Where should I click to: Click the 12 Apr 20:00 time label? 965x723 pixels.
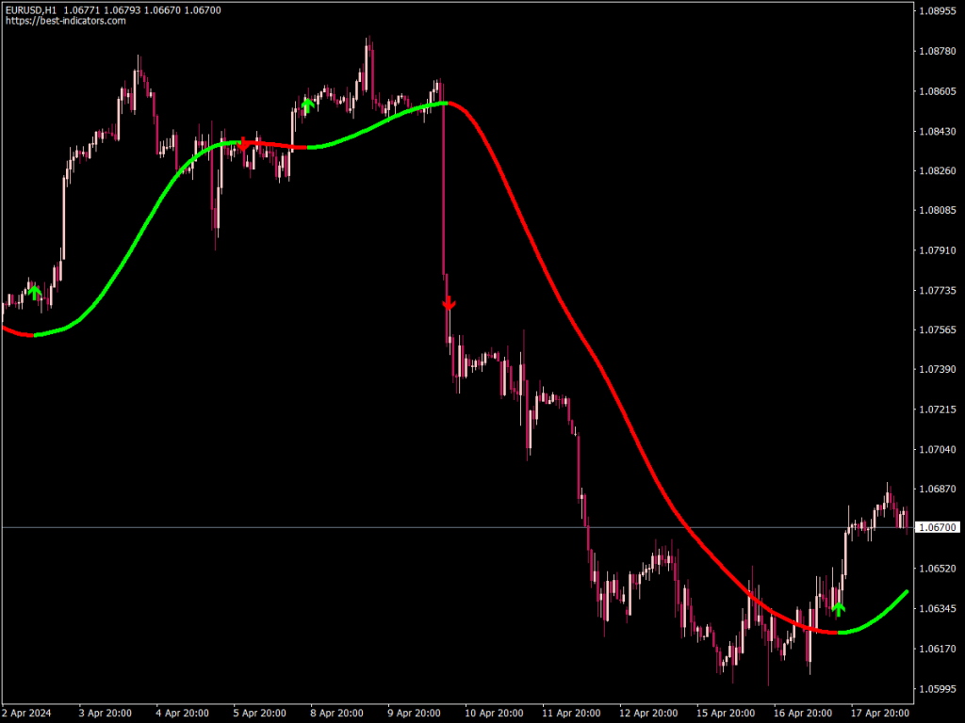click(648, 714)
